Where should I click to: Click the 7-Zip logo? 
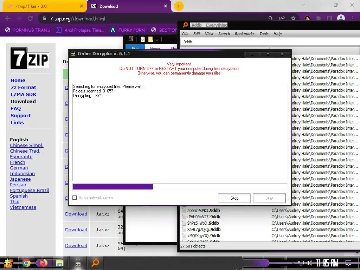[x=30, y=58]
